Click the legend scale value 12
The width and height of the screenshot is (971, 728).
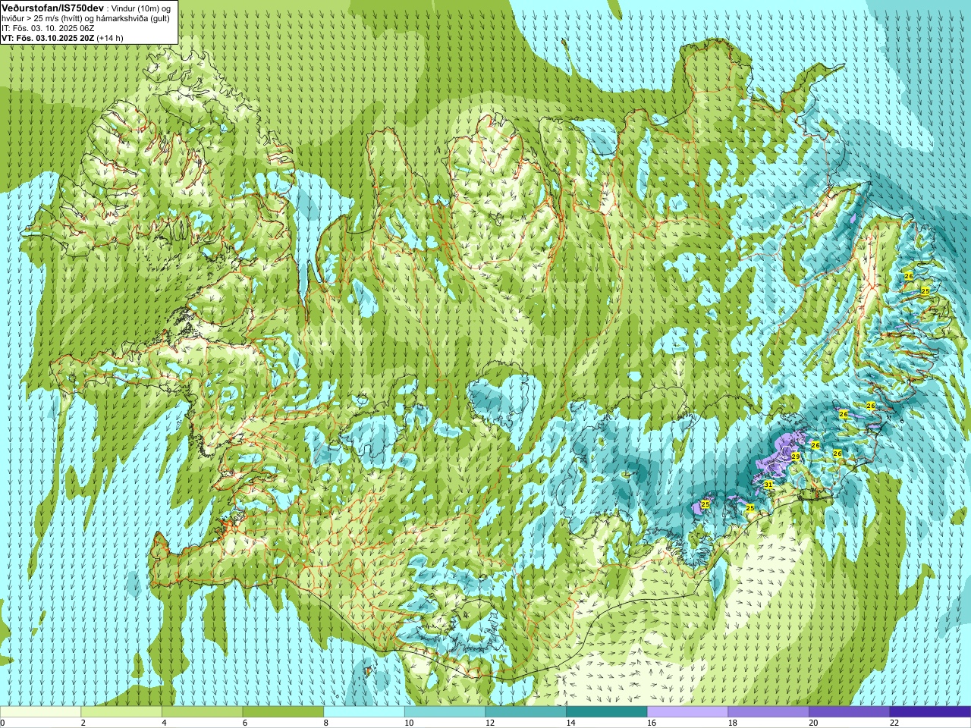[x=489, y=723]
